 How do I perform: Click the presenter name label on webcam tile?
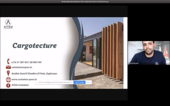pyautogui.click(x=133, y=63)
